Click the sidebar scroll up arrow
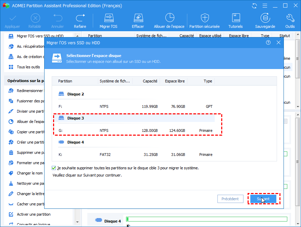301x227 pixels. pyautogui.click(x=77, y=36)
